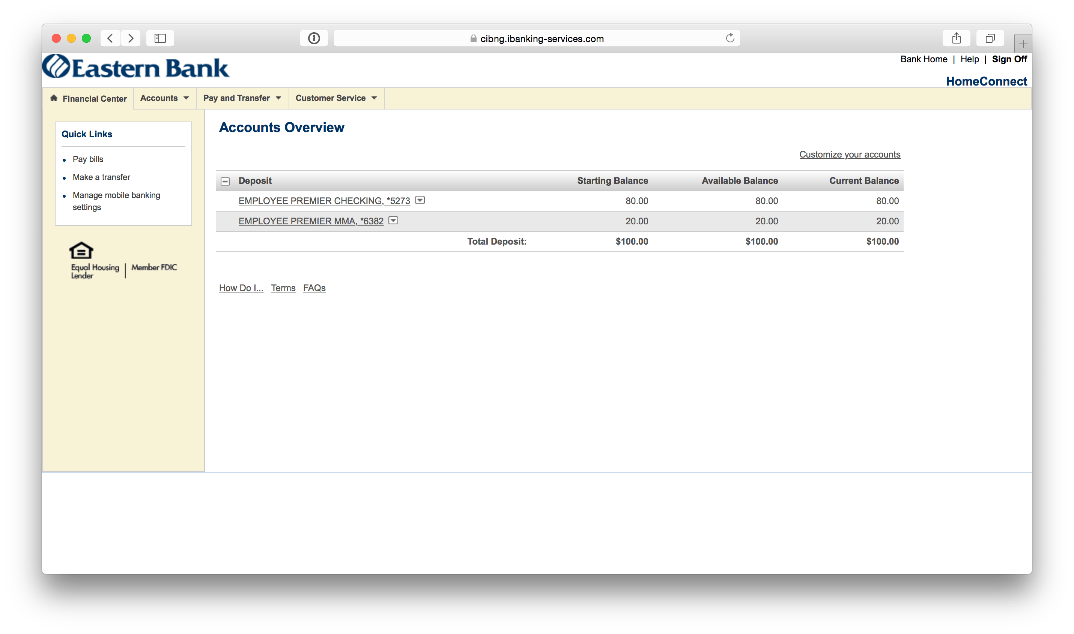The image size is (1074, 634).
Task: Click the checking Available Balance value 80.00
Action: (x=767, y=201)
